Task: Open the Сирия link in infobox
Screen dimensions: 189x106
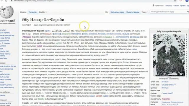Action: point(164,93)
